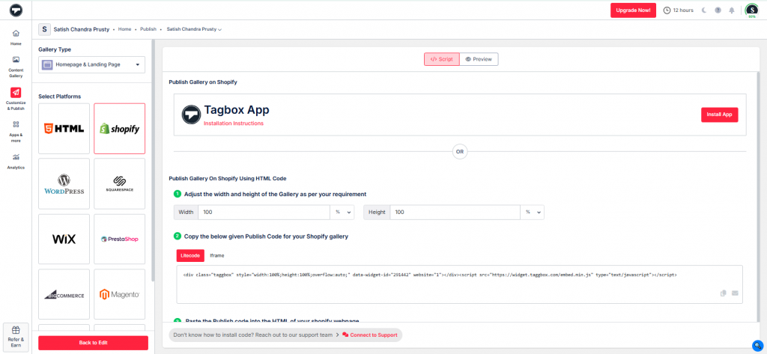This screenshot has width=767, height=354.
Task: Click the "Select Platforms" label
Action: (60, 97)
